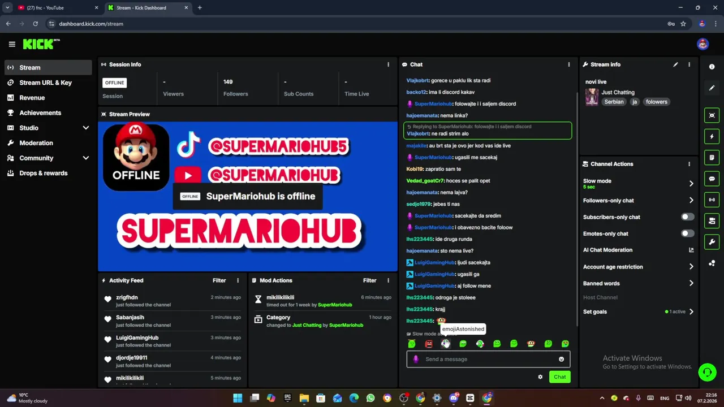Image resolution: width=724 pixels, height=407 pixels.
Task: Click LuigiGamingHub in Activity Feed
Action: pos(137,337)
